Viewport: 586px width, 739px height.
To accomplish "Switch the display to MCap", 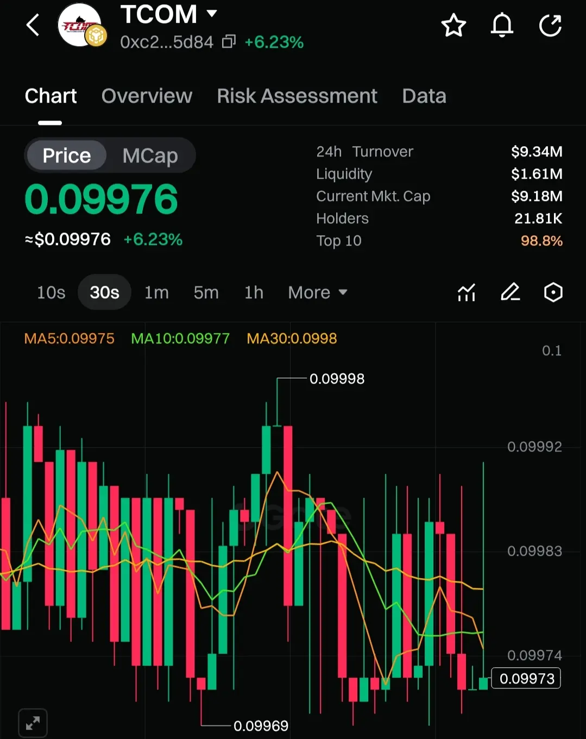I will [x=150, y=155].
